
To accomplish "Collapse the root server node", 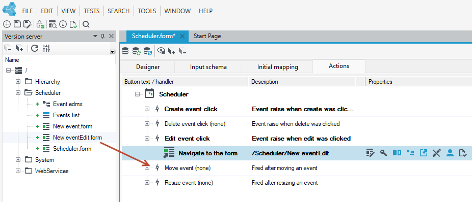I will click(x=8, y=70).
